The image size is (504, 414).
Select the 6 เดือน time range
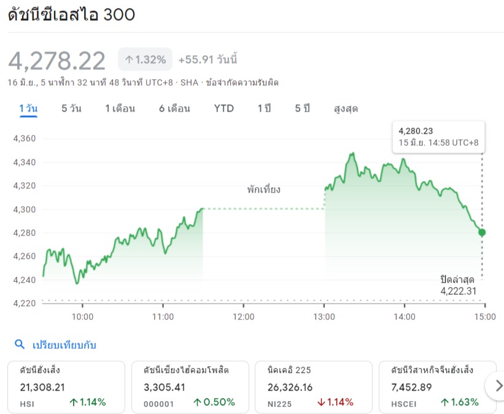pos(174,109)
